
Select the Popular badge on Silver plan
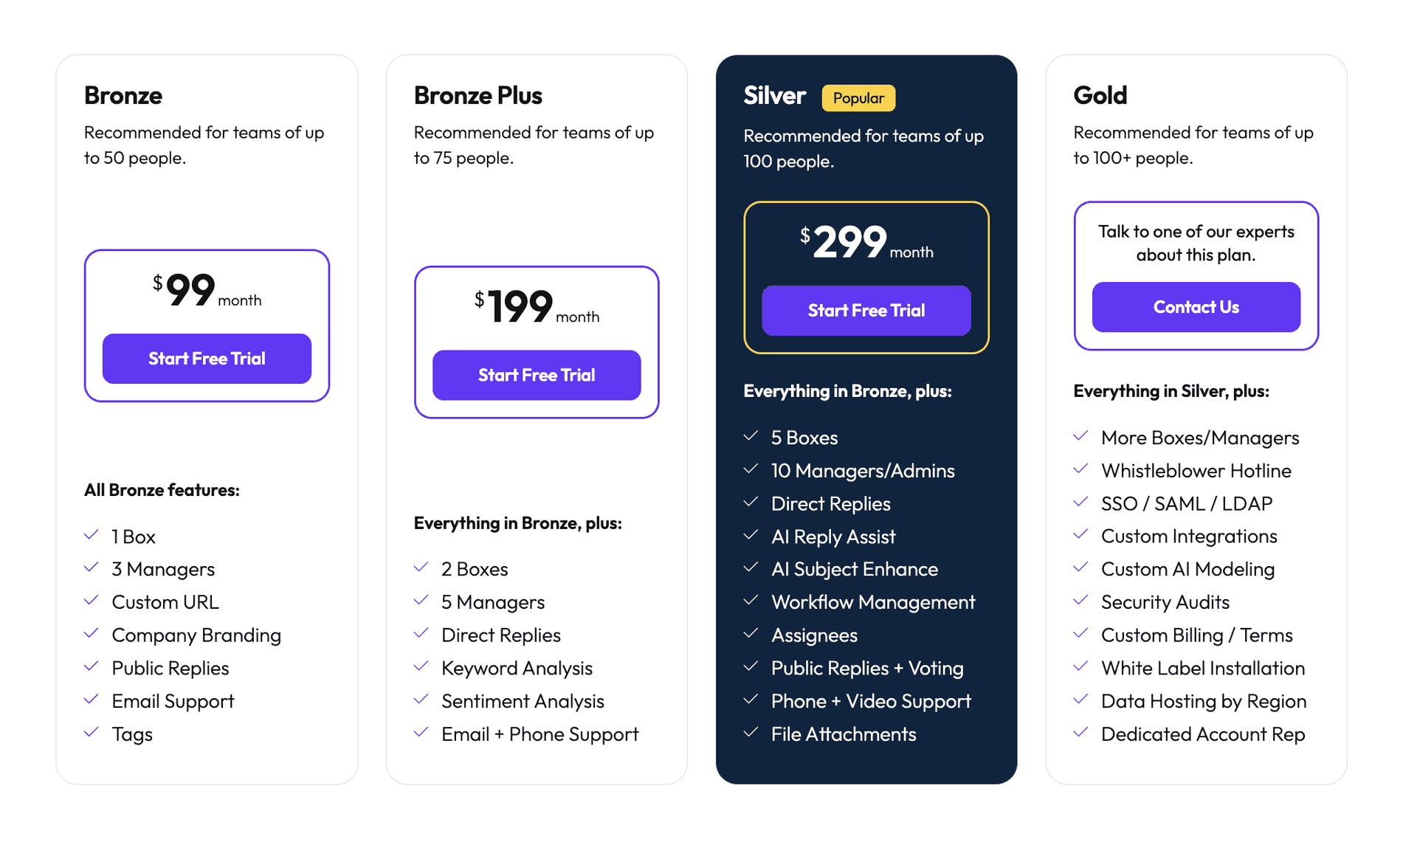(x=858, y=97)
